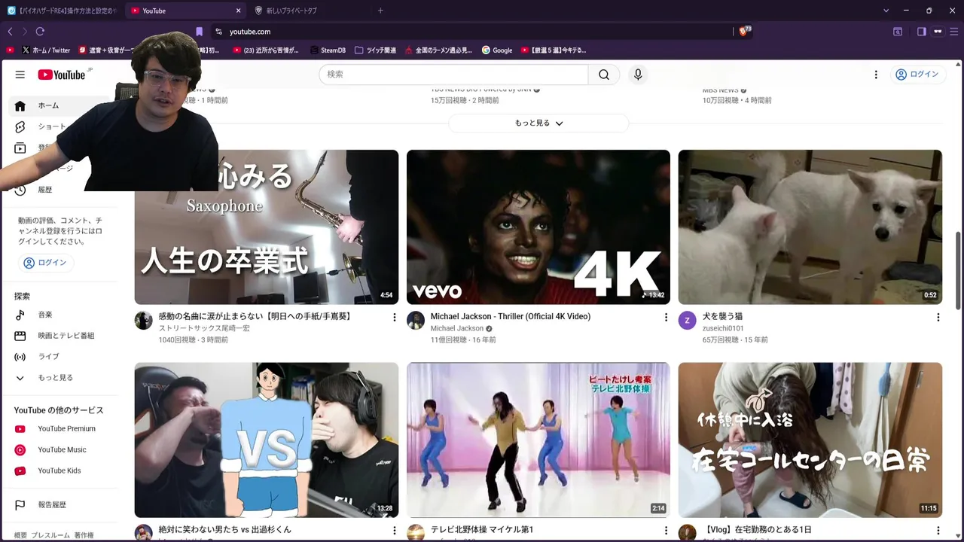Open the settings three-dot menu near login
The image size is (964, 542).
[876, 75]
